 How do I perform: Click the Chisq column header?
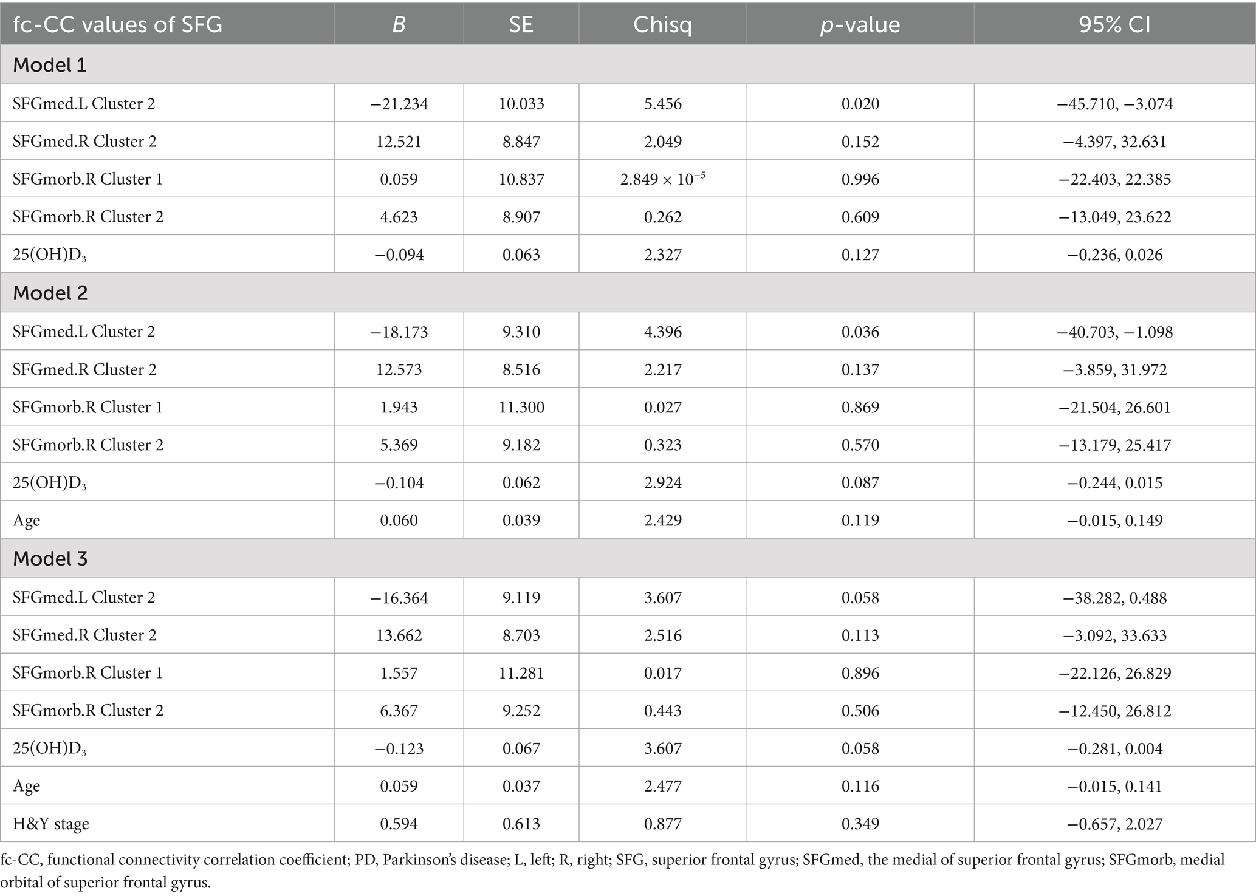662,24
